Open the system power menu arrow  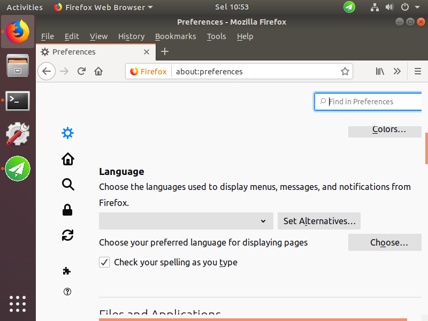point(417,7)
